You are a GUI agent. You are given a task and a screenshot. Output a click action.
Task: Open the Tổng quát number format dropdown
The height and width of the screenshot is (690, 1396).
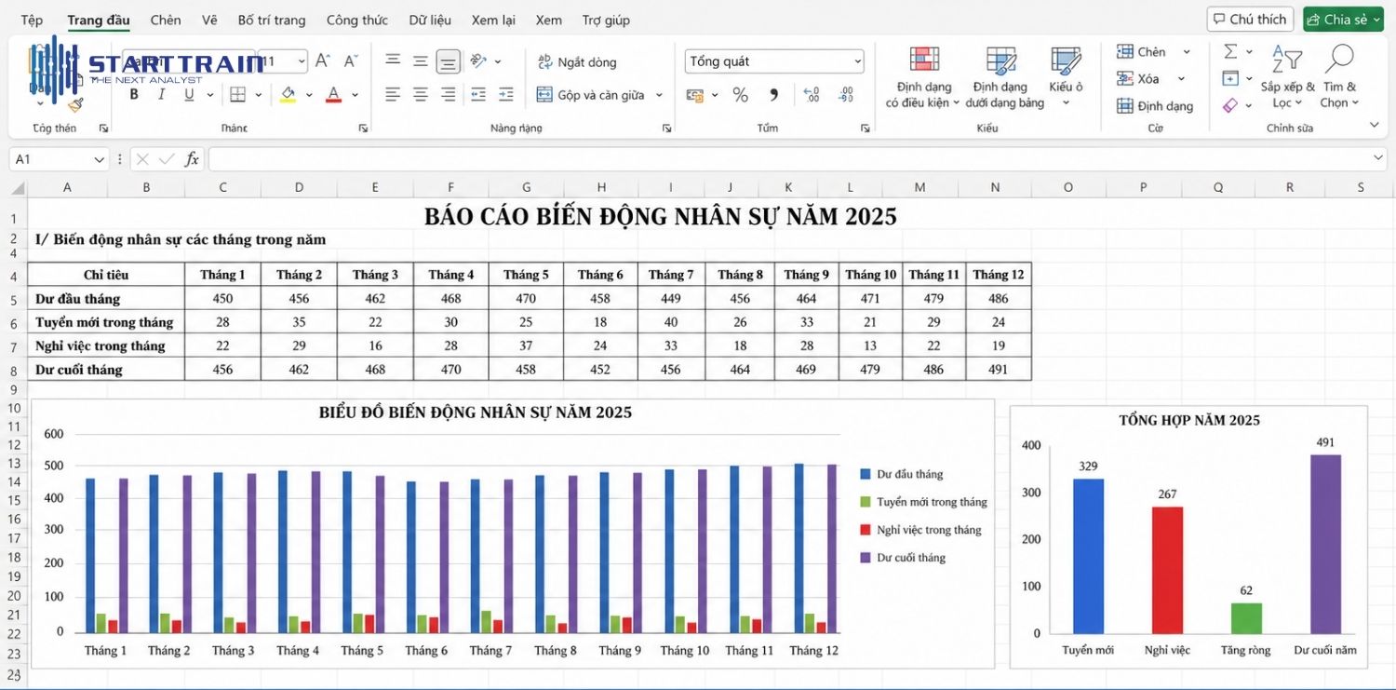[856, 60]
